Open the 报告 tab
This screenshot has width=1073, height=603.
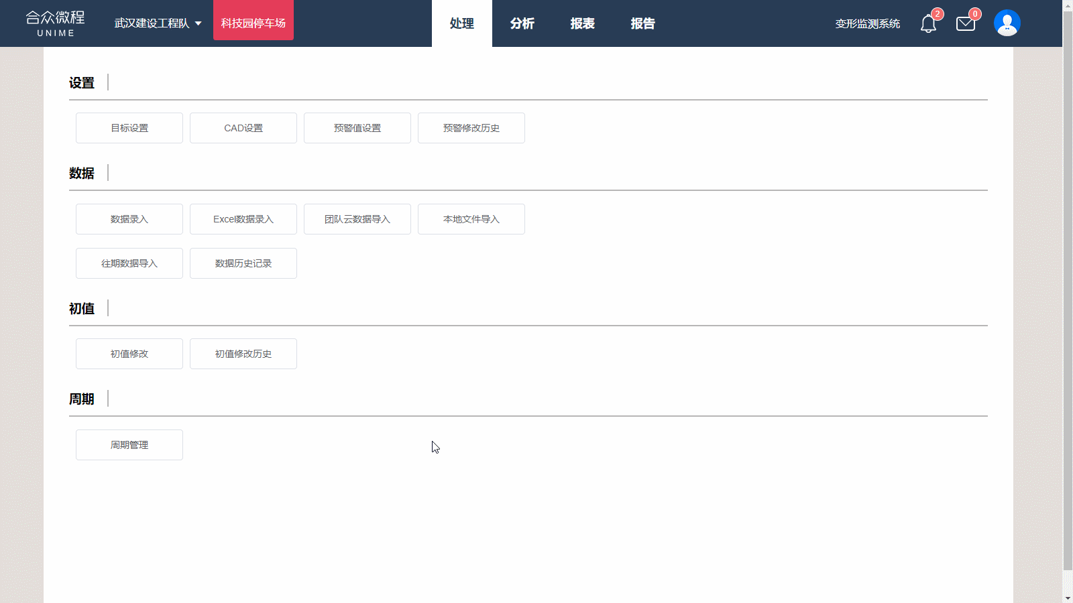(x=642, y=23)
